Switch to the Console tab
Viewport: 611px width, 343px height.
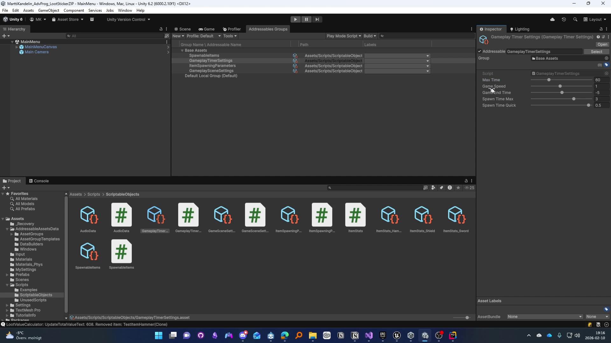coord(39,181)
